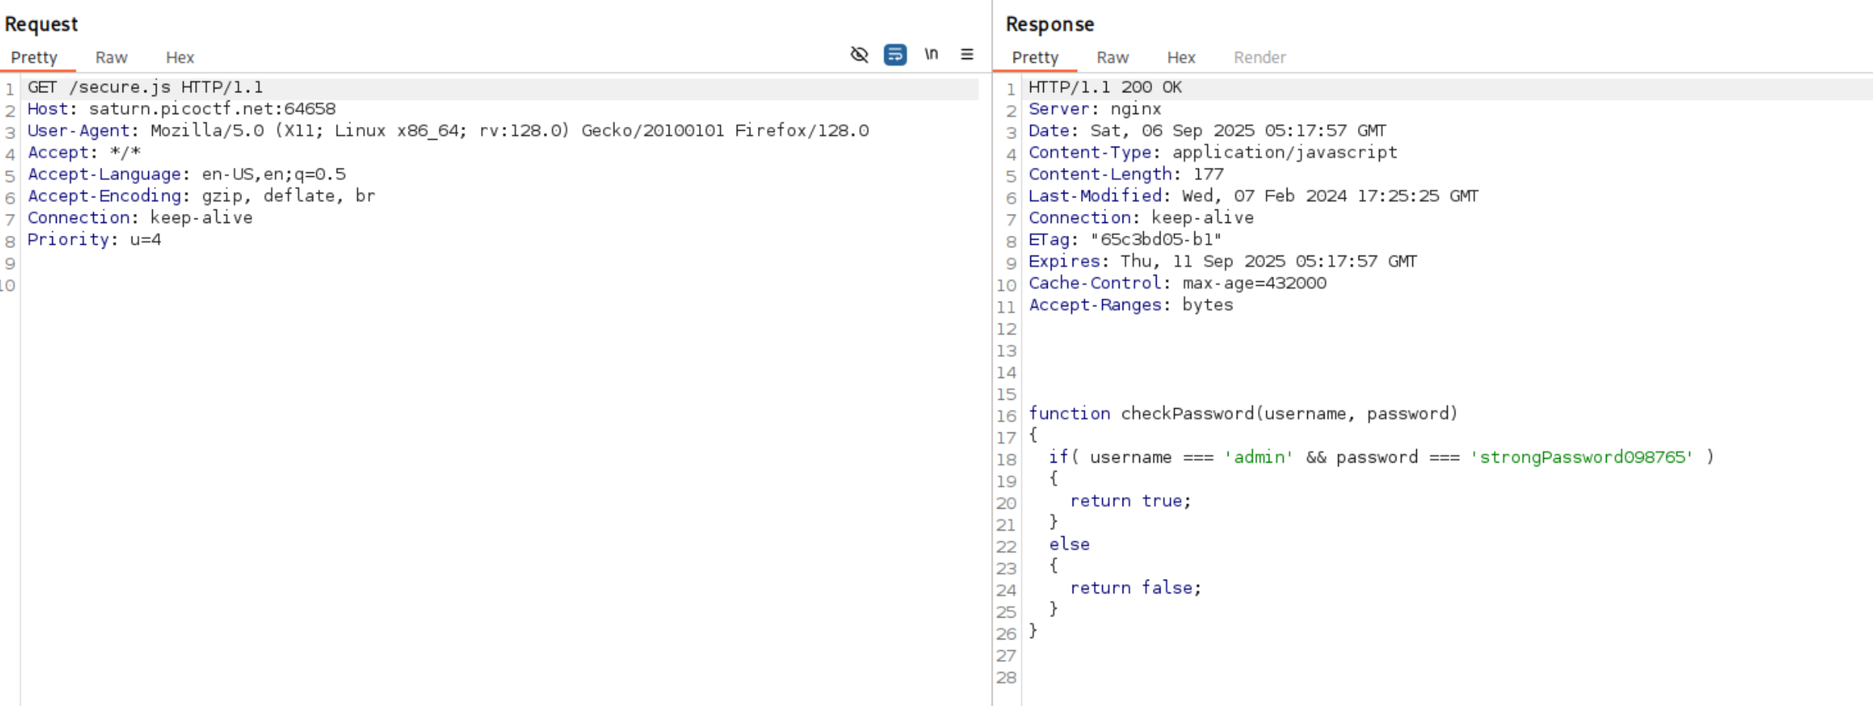Click request line number 9 in gutter
Image resolution: width=1873 pixels, height=706 pixels.
pyautogui.click(x=10, y=264)
